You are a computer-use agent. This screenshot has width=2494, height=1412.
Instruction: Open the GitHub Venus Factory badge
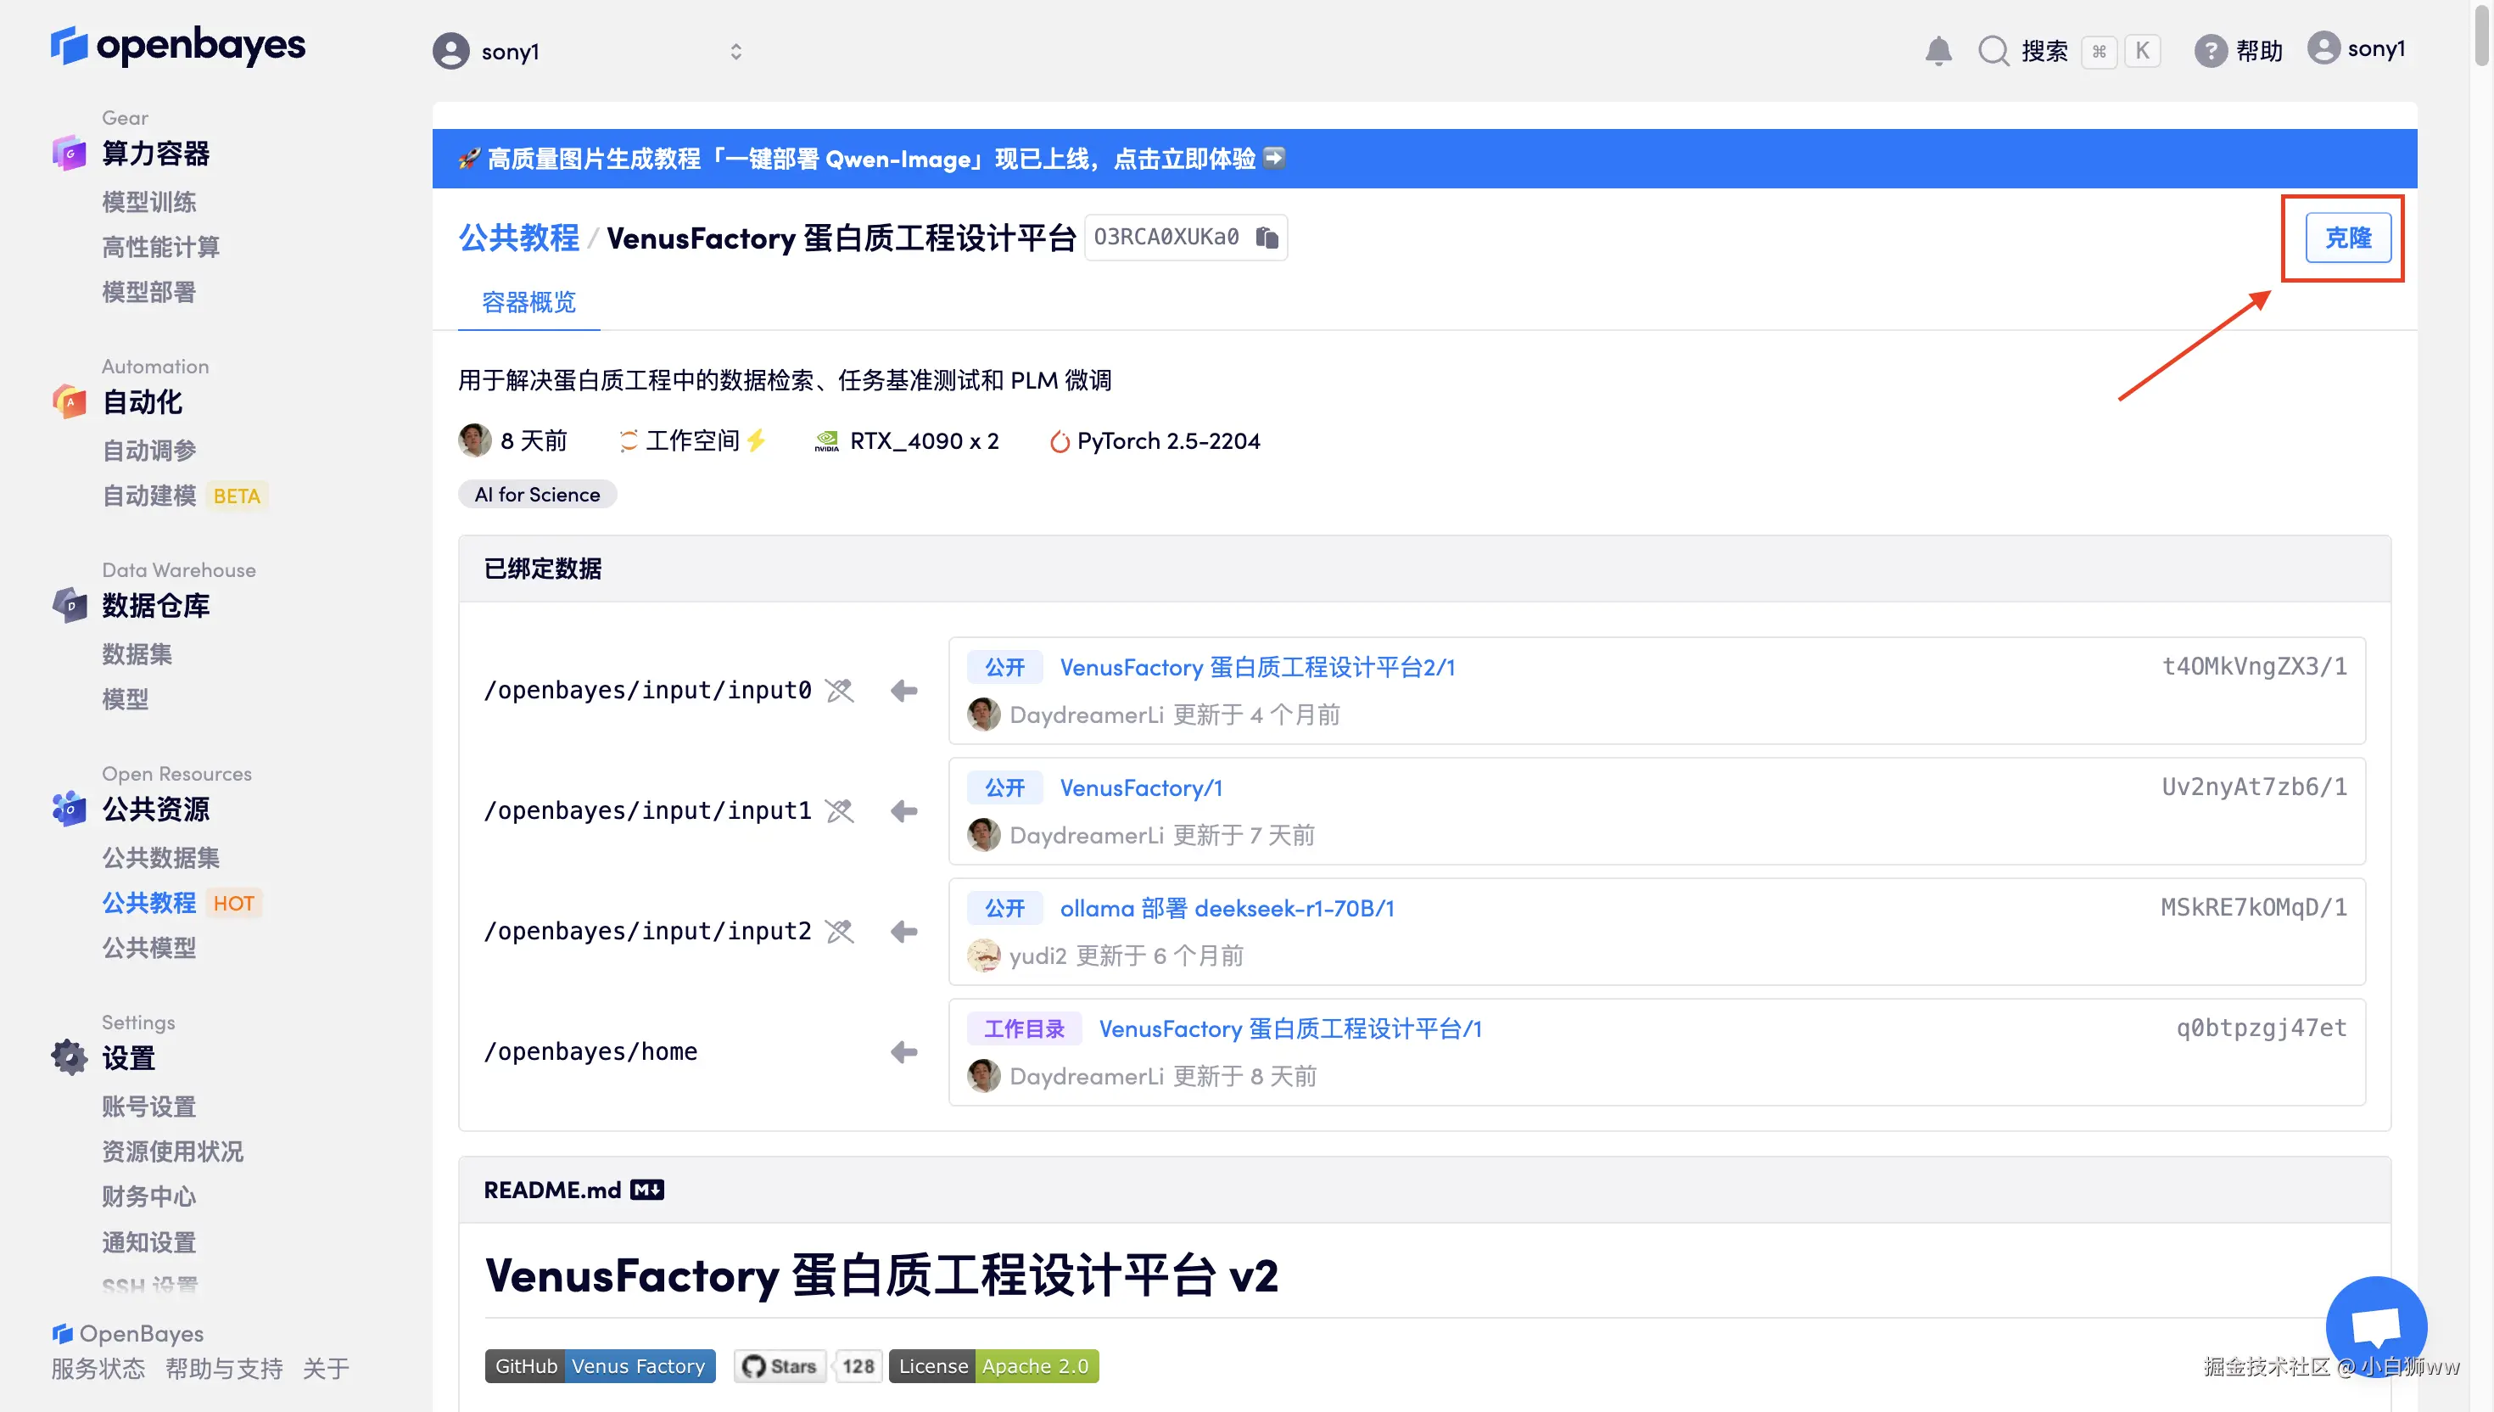(600, 1365)
